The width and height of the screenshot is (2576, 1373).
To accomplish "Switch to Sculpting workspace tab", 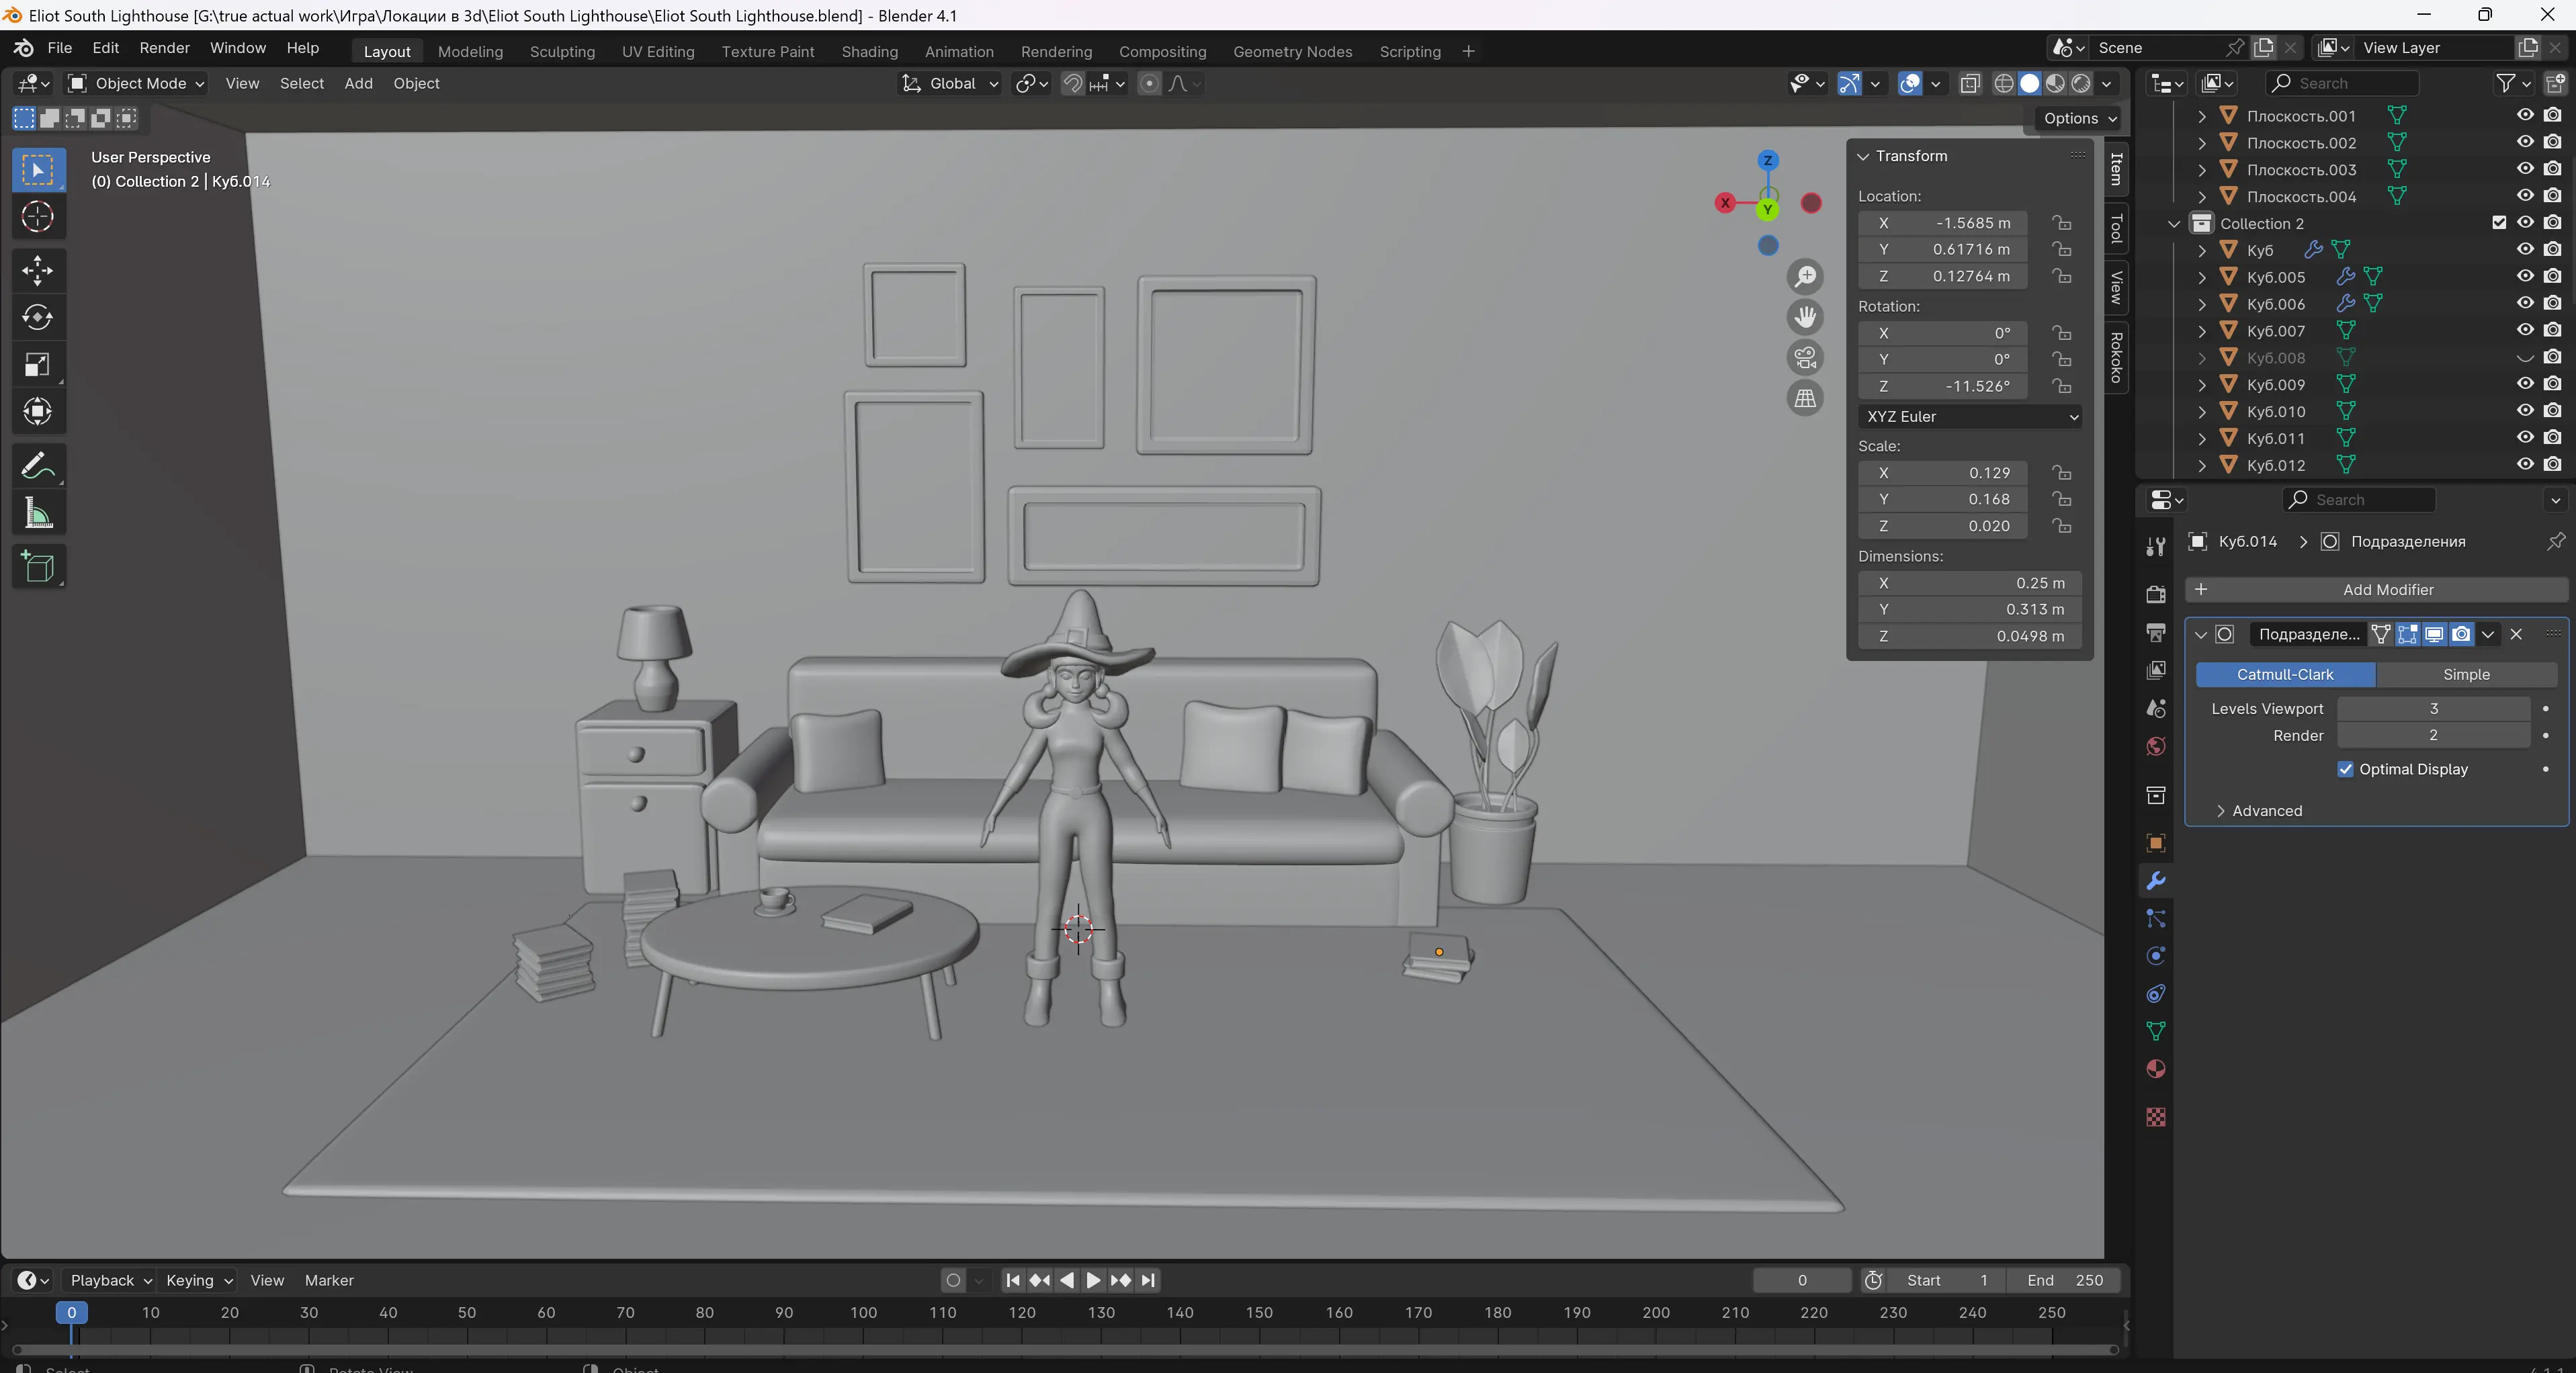I will tap(562, 52).
